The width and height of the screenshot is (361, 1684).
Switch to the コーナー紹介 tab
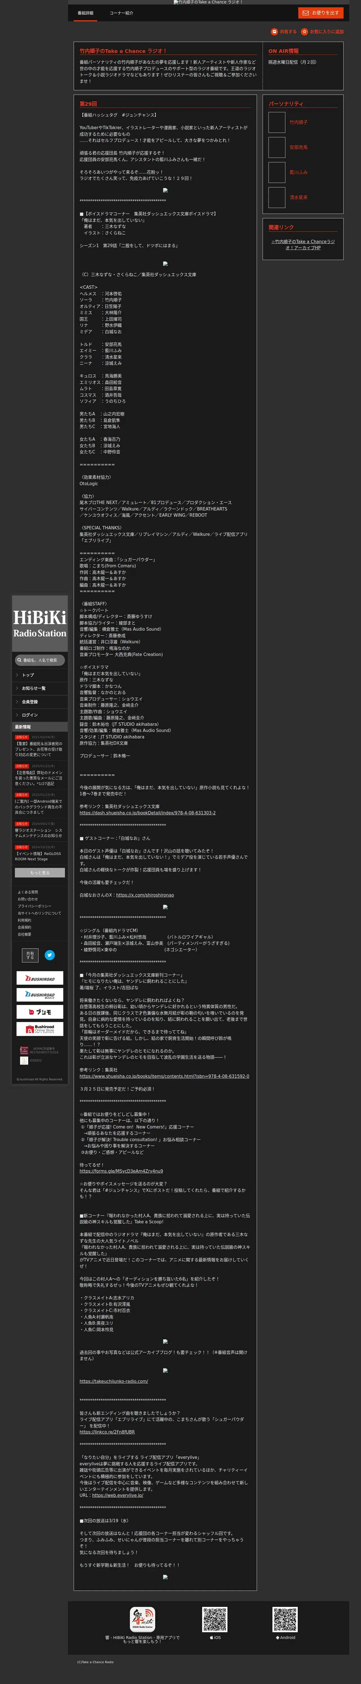[121, 13]
